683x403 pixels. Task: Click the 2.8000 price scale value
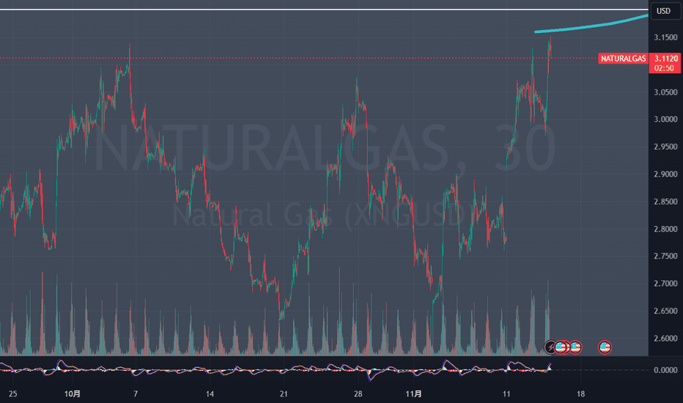[665, 229]
